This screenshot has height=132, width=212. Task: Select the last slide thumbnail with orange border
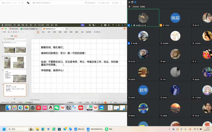coord(15,90)
